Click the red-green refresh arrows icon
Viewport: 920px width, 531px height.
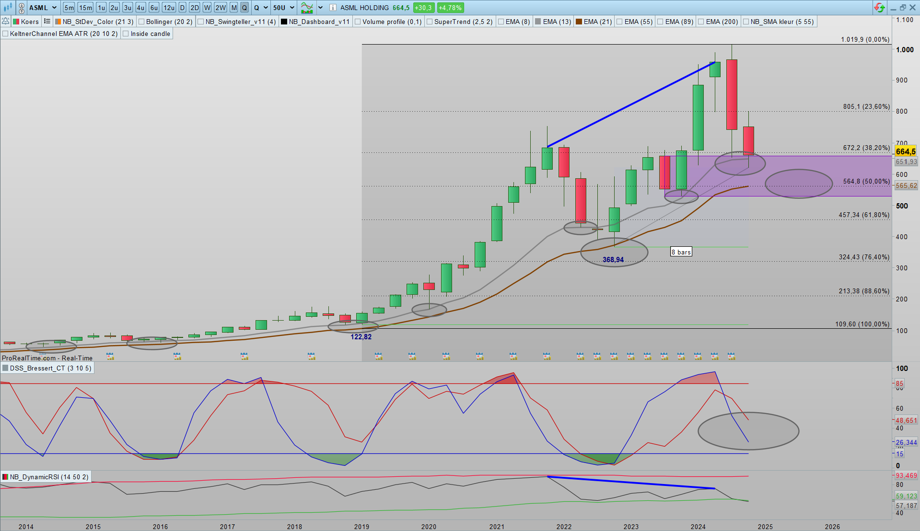(x=879, y=8)
